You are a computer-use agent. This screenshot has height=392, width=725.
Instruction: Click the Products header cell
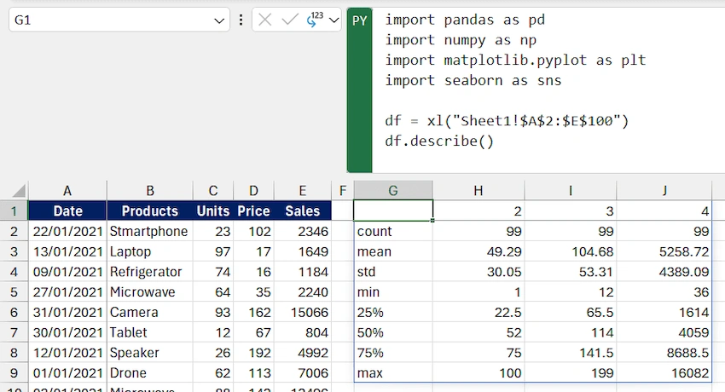point(150,211)
